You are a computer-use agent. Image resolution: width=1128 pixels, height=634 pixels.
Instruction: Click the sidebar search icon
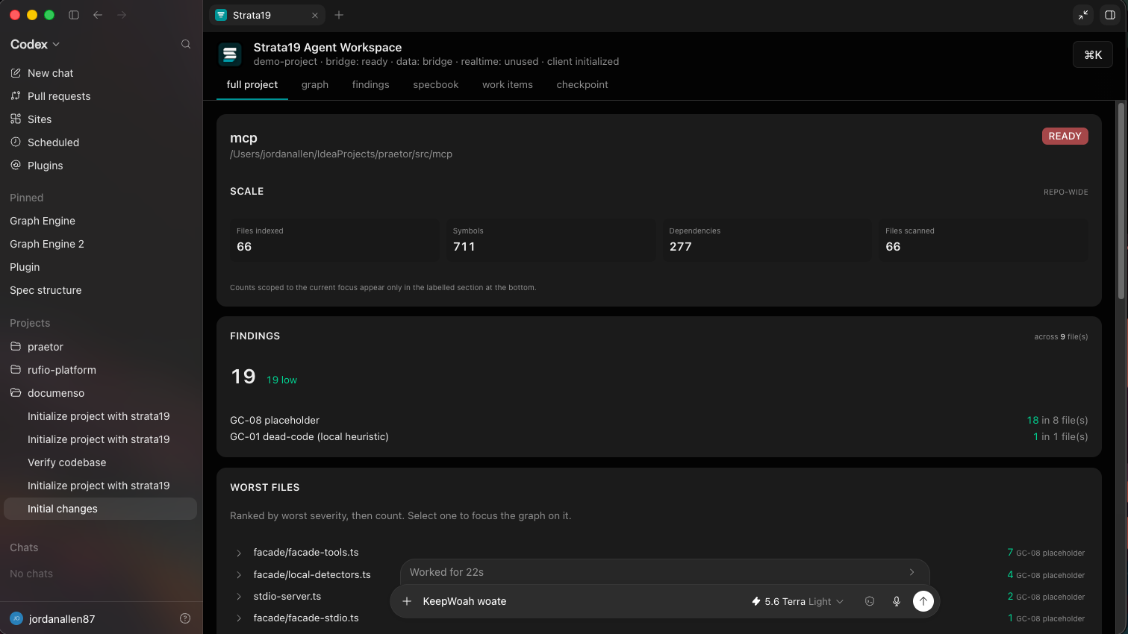(186, 44)
